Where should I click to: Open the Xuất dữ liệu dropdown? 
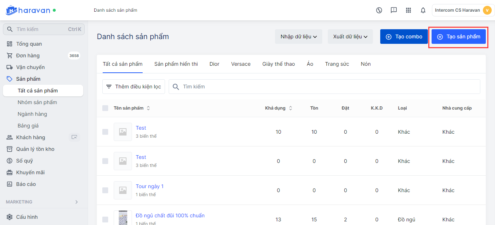[350, 37]
